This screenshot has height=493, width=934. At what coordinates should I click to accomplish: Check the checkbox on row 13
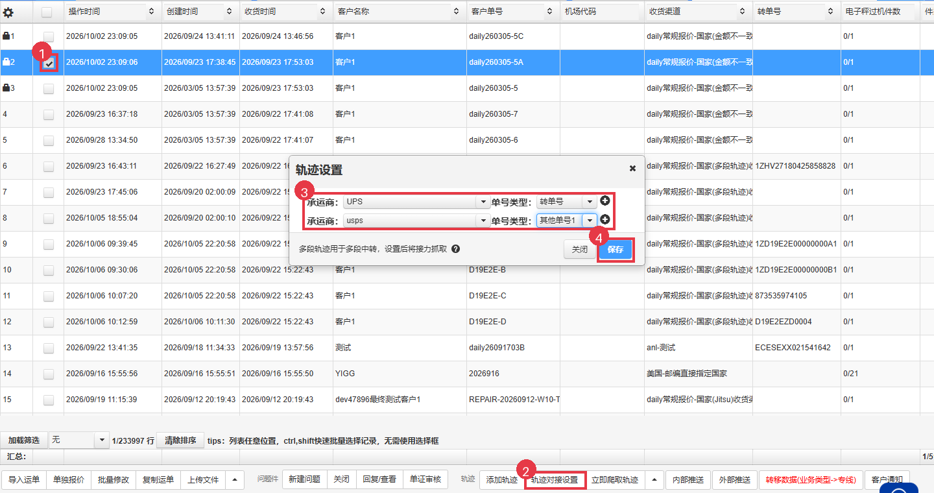(49, 348)
